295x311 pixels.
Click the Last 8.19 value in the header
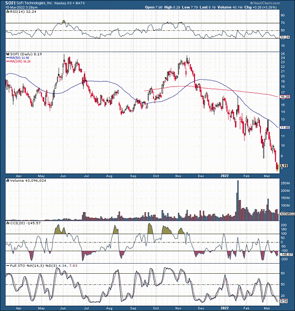coord(207,7)
